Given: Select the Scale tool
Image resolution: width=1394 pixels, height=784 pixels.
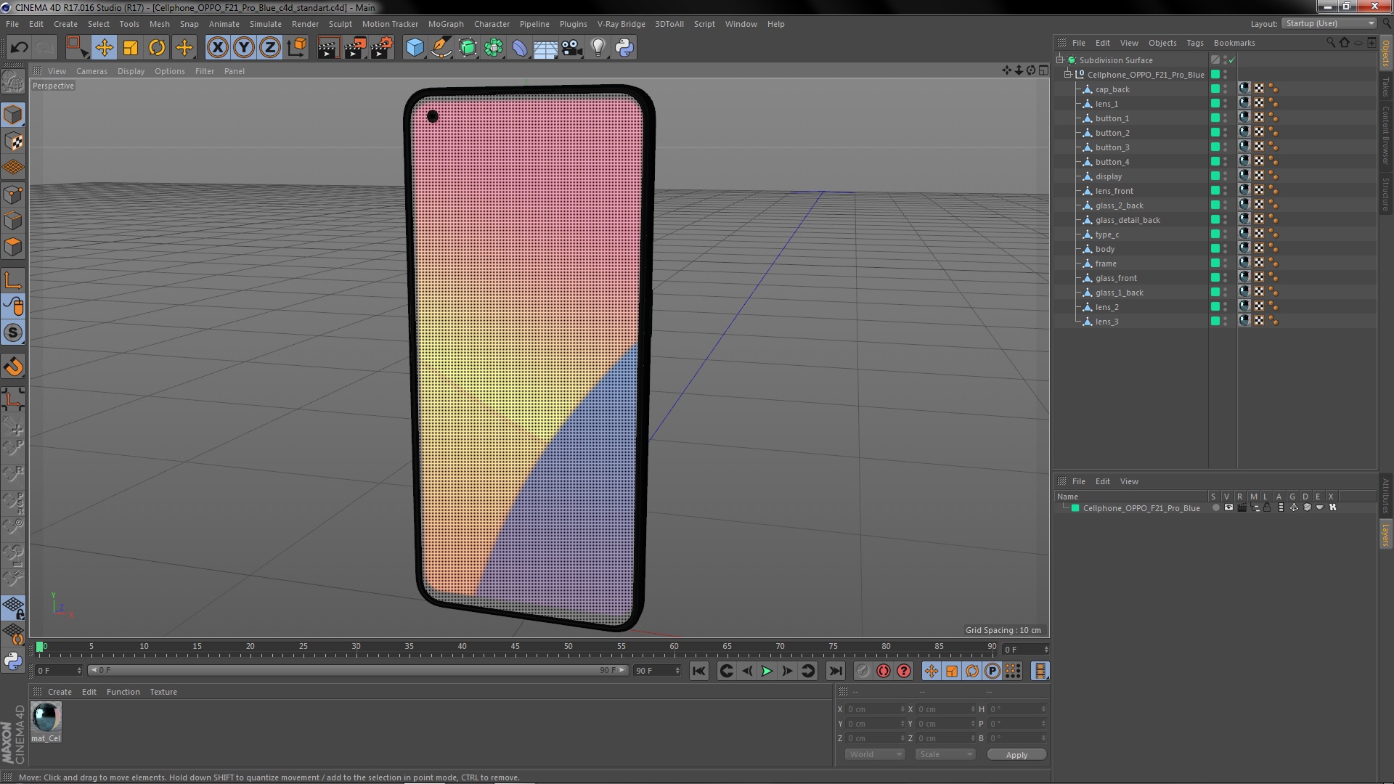Looking at the screenshot, I should [x=131, y=48].
